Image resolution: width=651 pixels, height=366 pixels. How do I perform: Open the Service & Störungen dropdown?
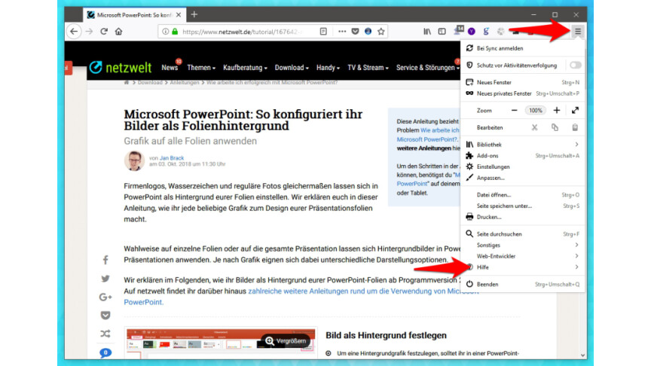[x=427, y=68]
